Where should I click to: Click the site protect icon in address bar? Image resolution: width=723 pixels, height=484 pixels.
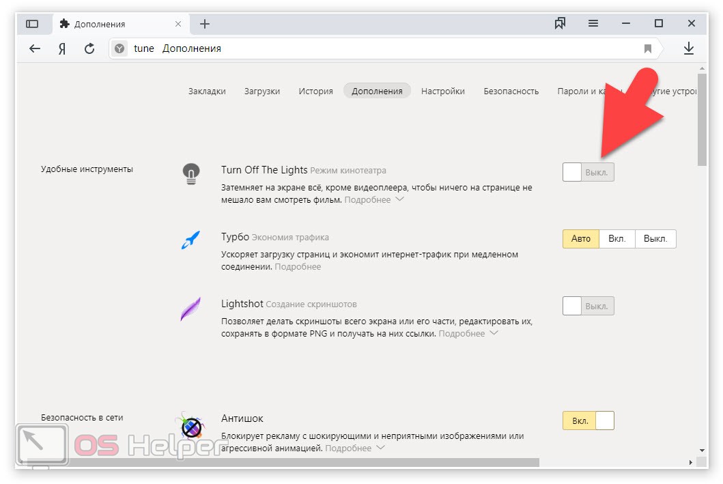coord(119,48)
